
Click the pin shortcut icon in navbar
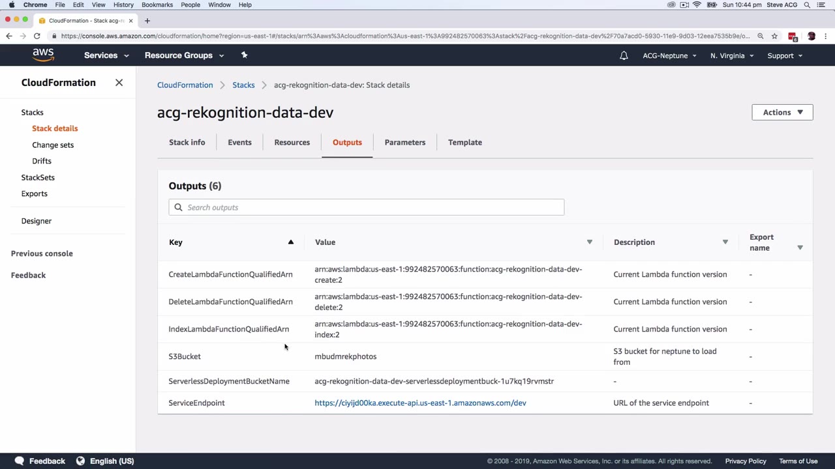point(244,55)
